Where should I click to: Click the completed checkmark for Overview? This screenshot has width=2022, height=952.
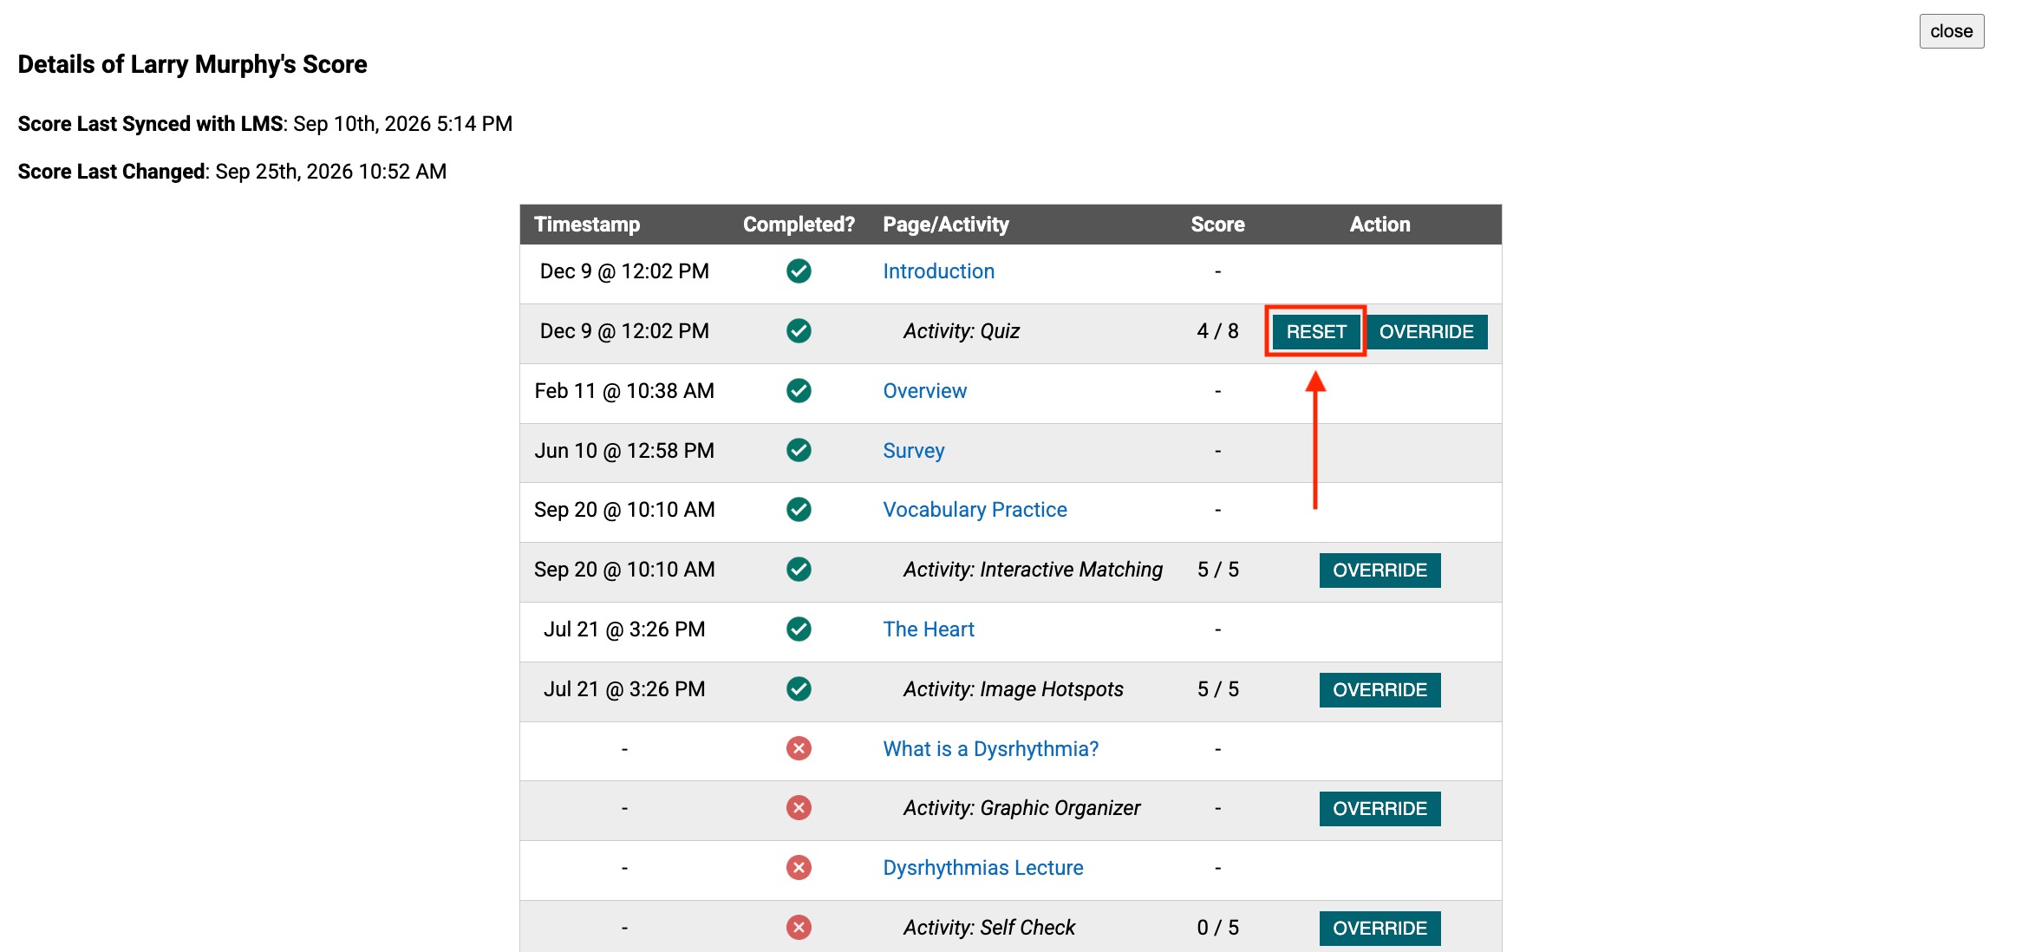(799, 391)
